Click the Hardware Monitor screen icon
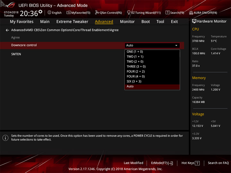 click(194, 21)
